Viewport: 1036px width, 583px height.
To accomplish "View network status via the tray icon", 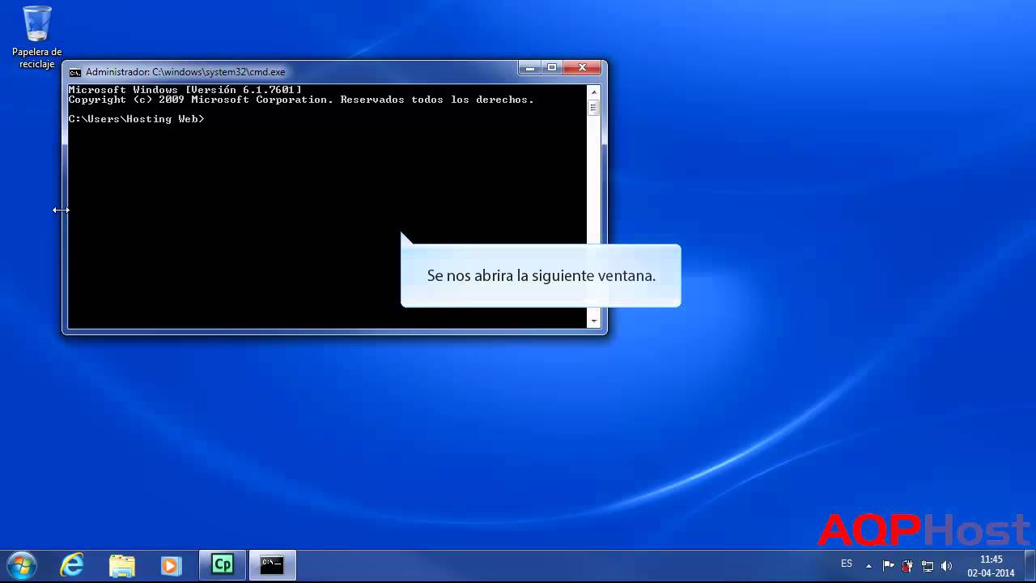I will [x=928, y=564].
